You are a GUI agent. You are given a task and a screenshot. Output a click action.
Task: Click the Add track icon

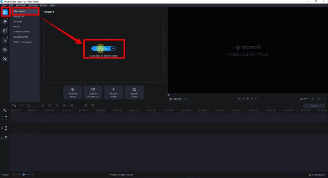coord(5,111)
